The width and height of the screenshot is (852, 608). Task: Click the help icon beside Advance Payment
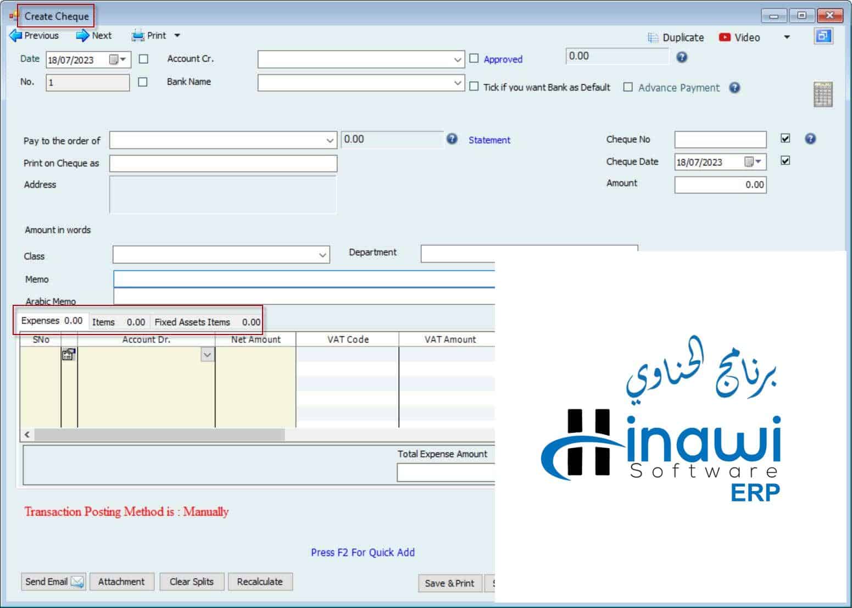pos(734,87)
